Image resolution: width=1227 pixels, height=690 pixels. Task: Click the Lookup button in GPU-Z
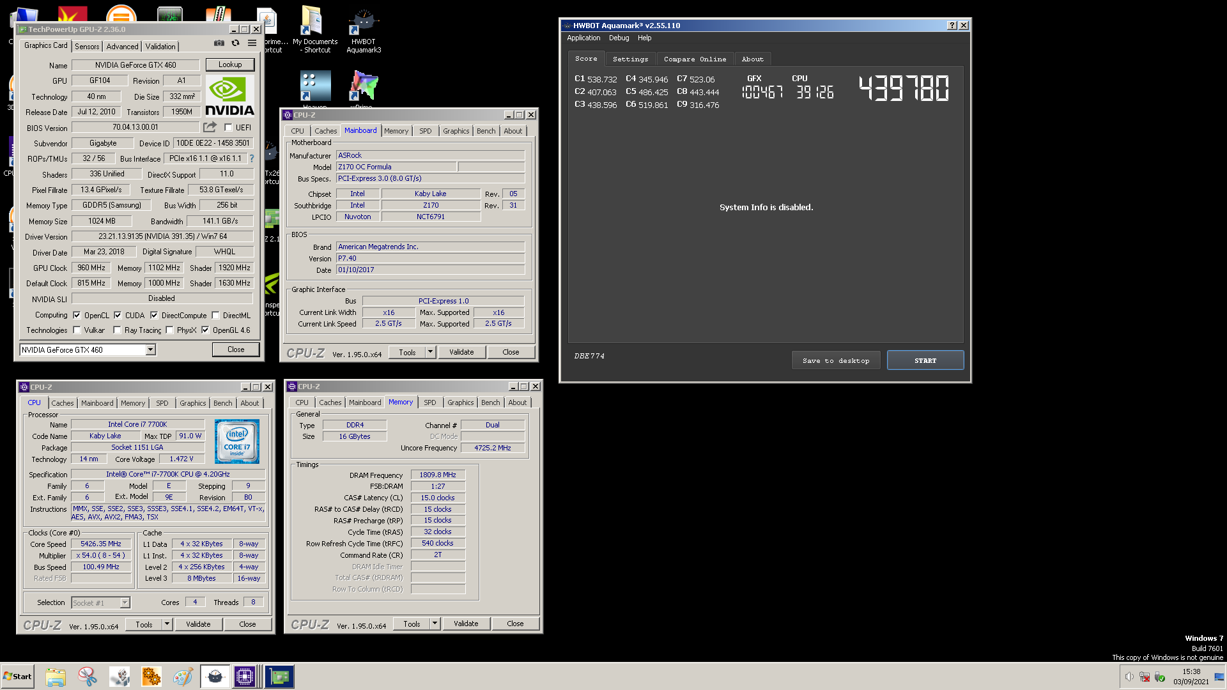[x=230, y=65]
